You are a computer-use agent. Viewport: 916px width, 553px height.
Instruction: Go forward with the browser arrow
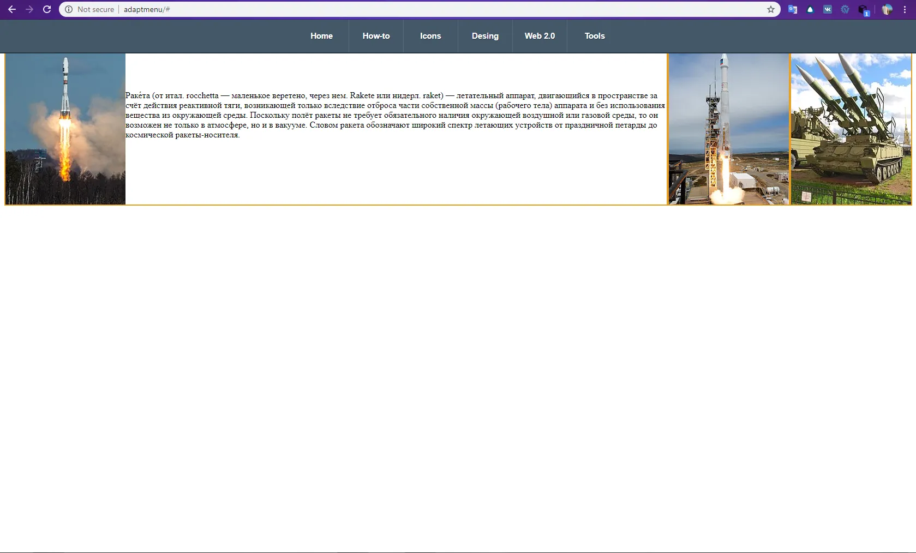tap(29, 9)
